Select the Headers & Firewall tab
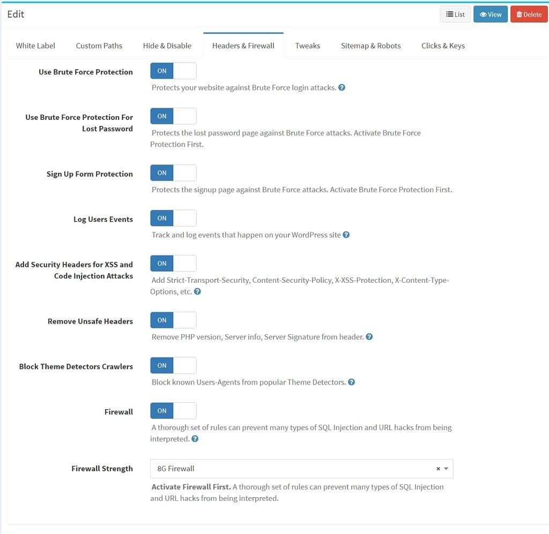Viewport: 549px width, 534px height. 243,46
